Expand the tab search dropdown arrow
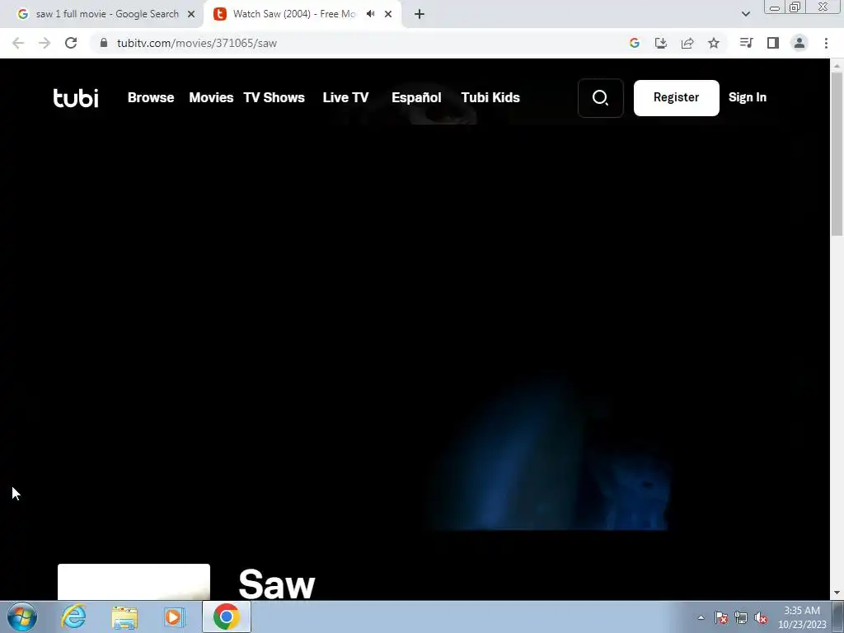 [x=745, y=14]
